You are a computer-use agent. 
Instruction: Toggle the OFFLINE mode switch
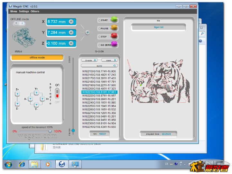19,23
